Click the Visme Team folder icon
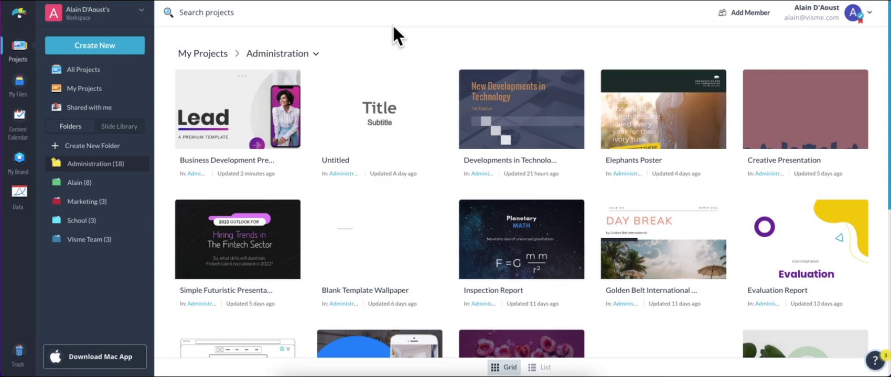891x377 pixels. click(x=56, y=239)
